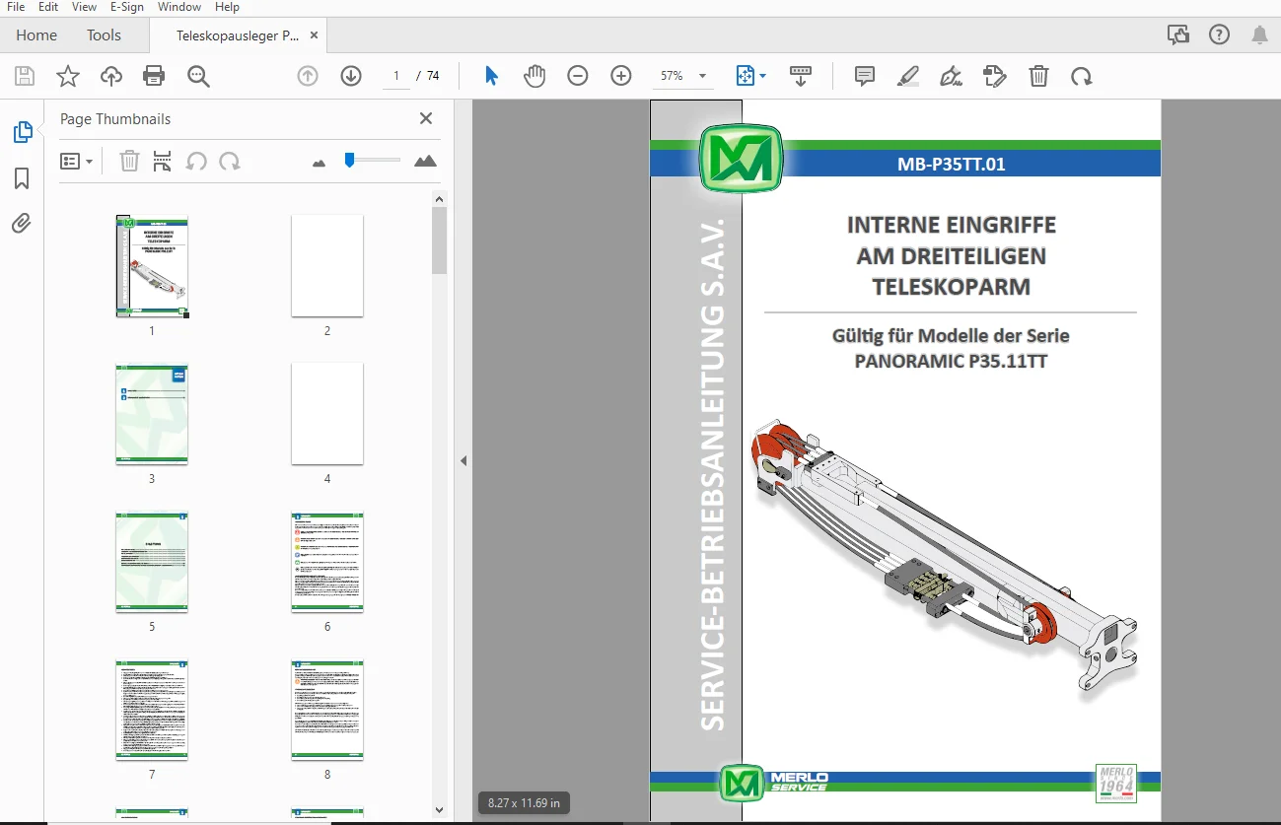Open the File menu
The width and height of the screenshot is (1281, 825).
coord(16,7)
